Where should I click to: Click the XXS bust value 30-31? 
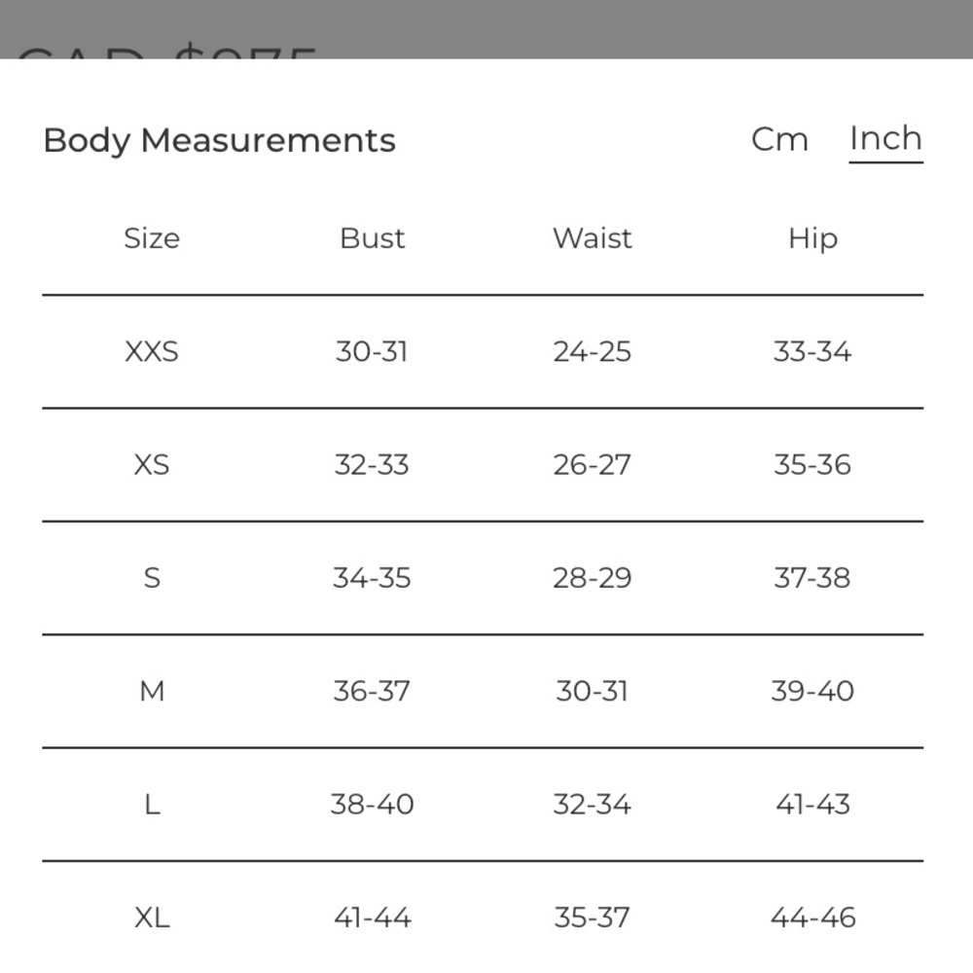pos(372,352)
